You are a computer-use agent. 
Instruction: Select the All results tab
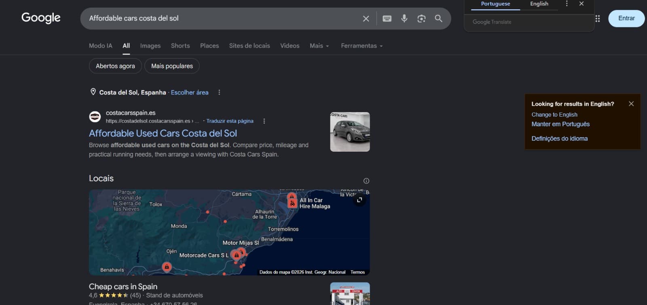[126, 46]
